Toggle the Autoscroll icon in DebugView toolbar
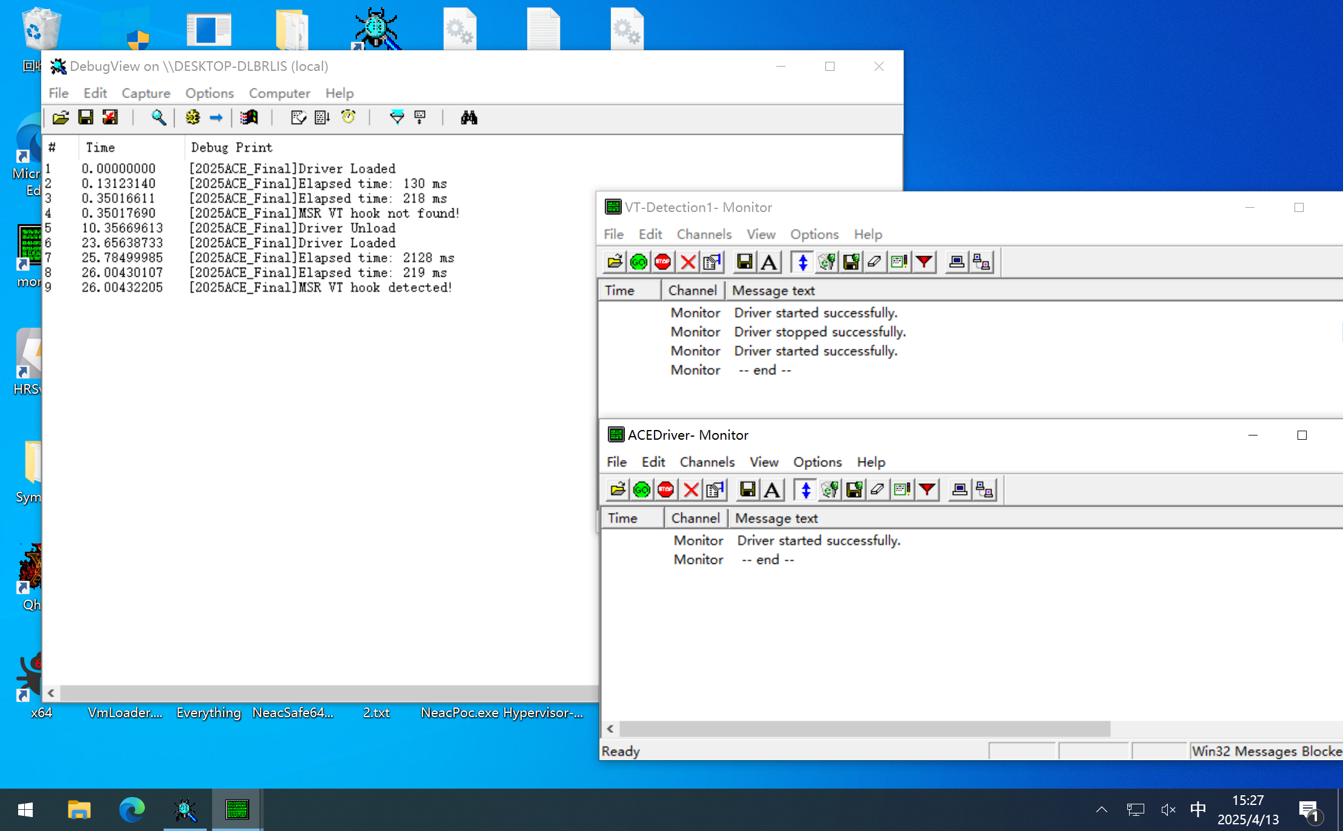 (322, 118)
